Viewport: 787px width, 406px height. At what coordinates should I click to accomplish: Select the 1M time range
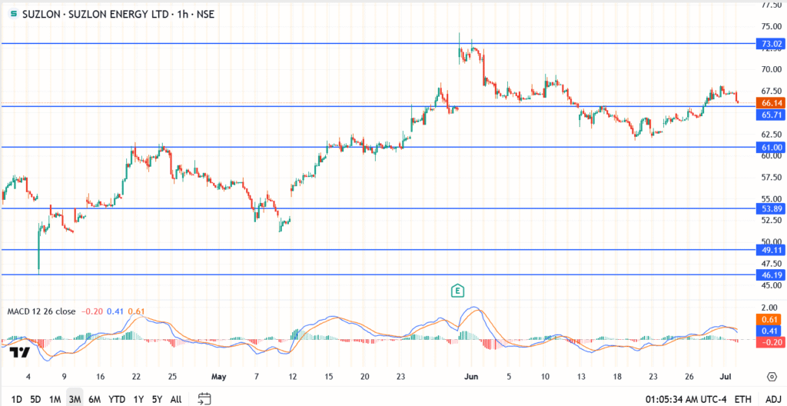[55, 400]
